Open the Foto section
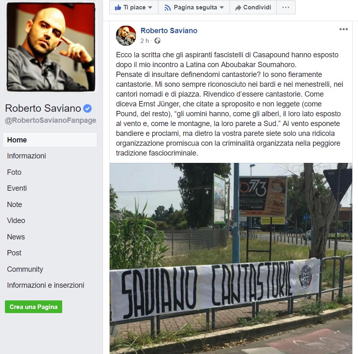The height and width of the screenshot is (354, 358). click(14, 172)
